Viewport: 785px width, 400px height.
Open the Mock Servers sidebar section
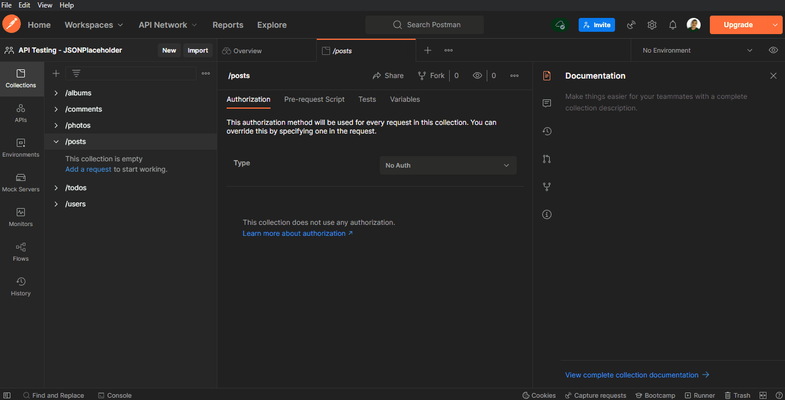point(21,183)
